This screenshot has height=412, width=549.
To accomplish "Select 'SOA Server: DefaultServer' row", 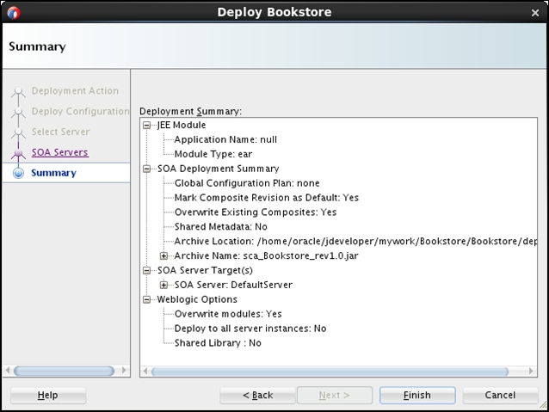I will pyautogui.click(x=233, y=285).
